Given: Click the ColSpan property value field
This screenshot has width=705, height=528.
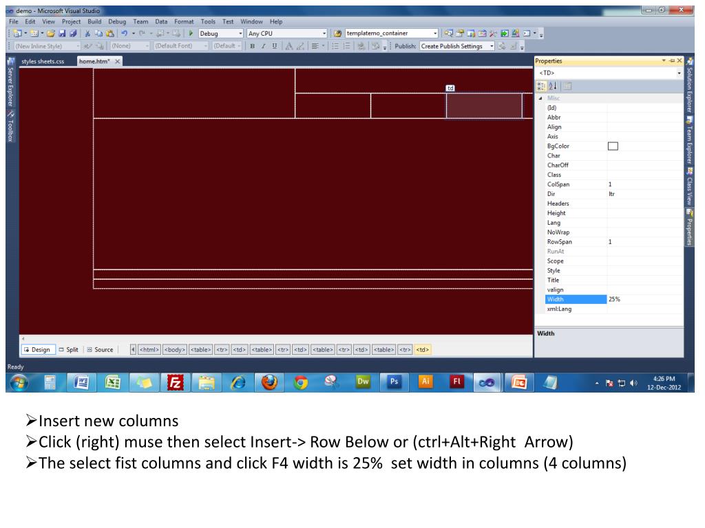Looking at the screenshot, I should (x=644, y=184).
